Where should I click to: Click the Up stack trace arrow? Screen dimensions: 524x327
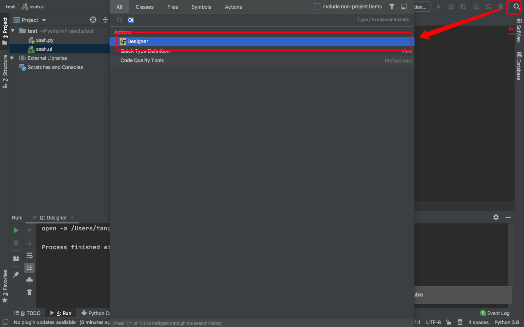coord(29,230)
